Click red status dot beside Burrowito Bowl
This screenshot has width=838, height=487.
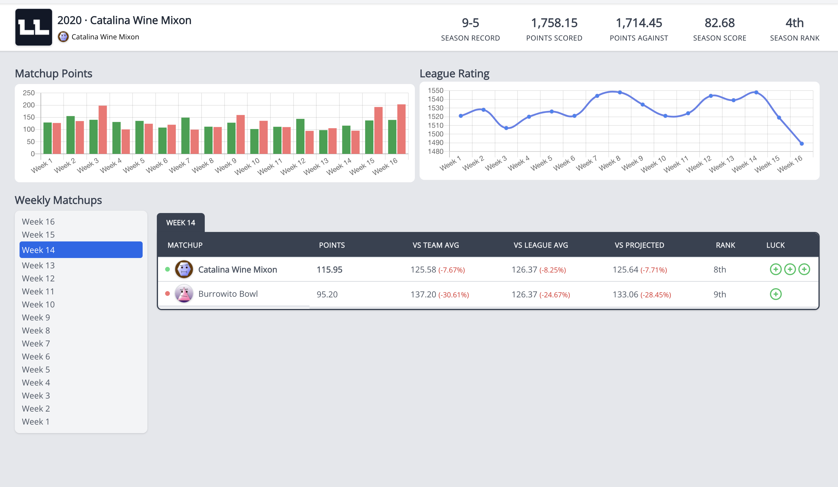167,294
